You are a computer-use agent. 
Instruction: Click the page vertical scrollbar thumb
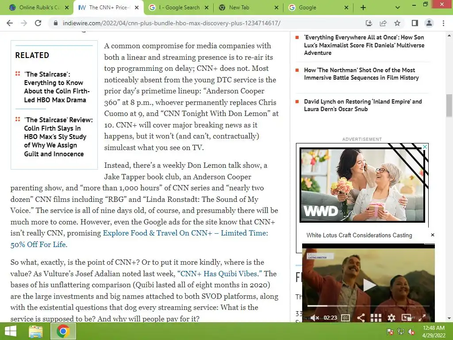(449, 105)
